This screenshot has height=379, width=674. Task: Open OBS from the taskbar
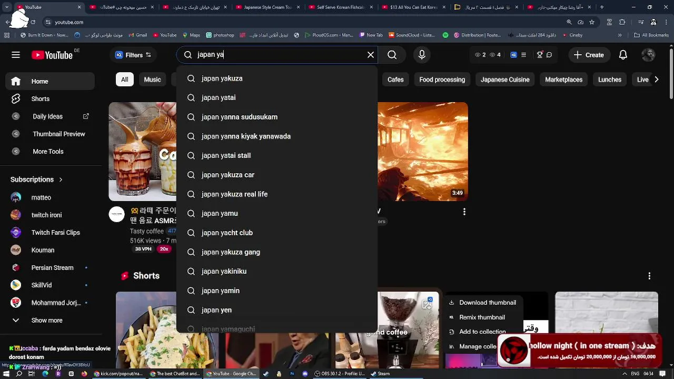pyautogui.click(x=339, y=374)
